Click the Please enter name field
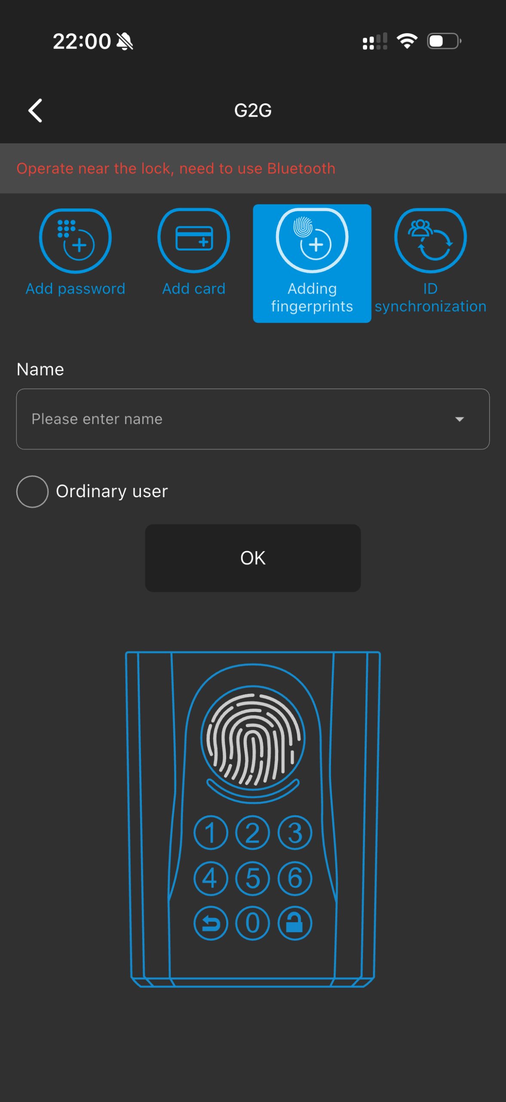Screen dimensions: 506x1102 [x=253, y=419]
